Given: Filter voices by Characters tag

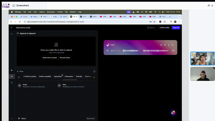Looking at the screenshot, I should (x=69, y=76).
